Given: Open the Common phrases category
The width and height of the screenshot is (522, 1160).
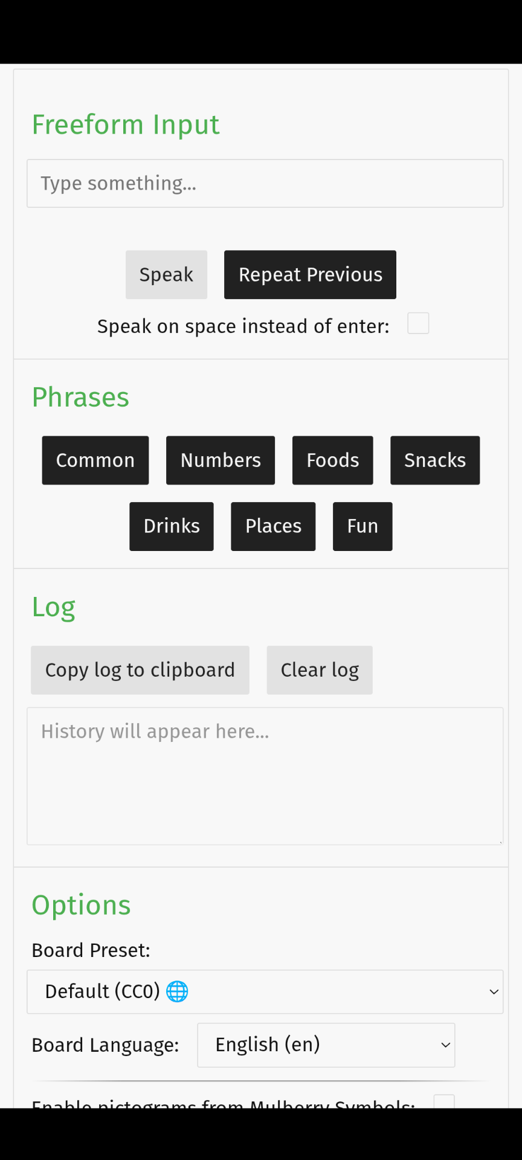Looking at the screenshot, I should coord(95,460).
